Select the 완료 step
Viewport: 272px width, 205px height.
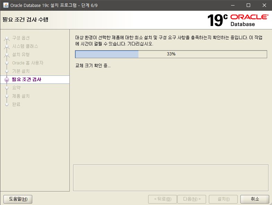[16, 105]
